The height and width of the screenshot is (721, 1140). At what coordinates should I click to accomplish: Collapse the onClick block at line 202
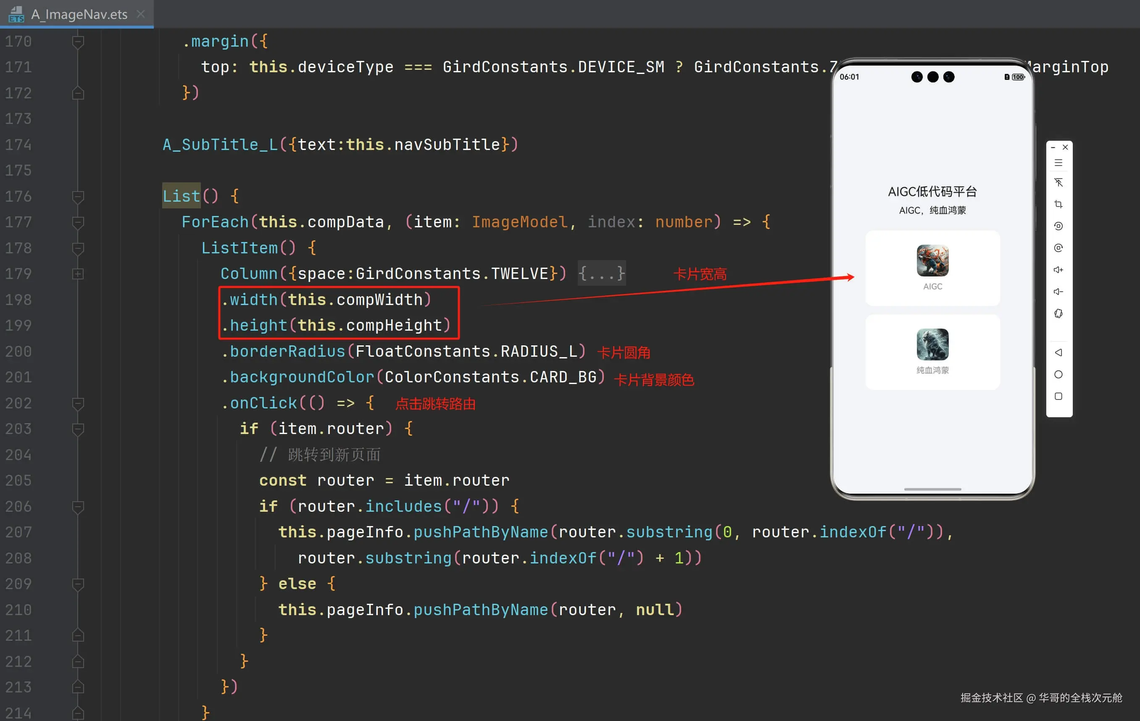(78, 403)
